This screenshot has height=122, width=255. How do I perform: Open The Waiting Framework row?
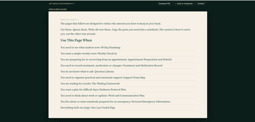coord(128,83)
